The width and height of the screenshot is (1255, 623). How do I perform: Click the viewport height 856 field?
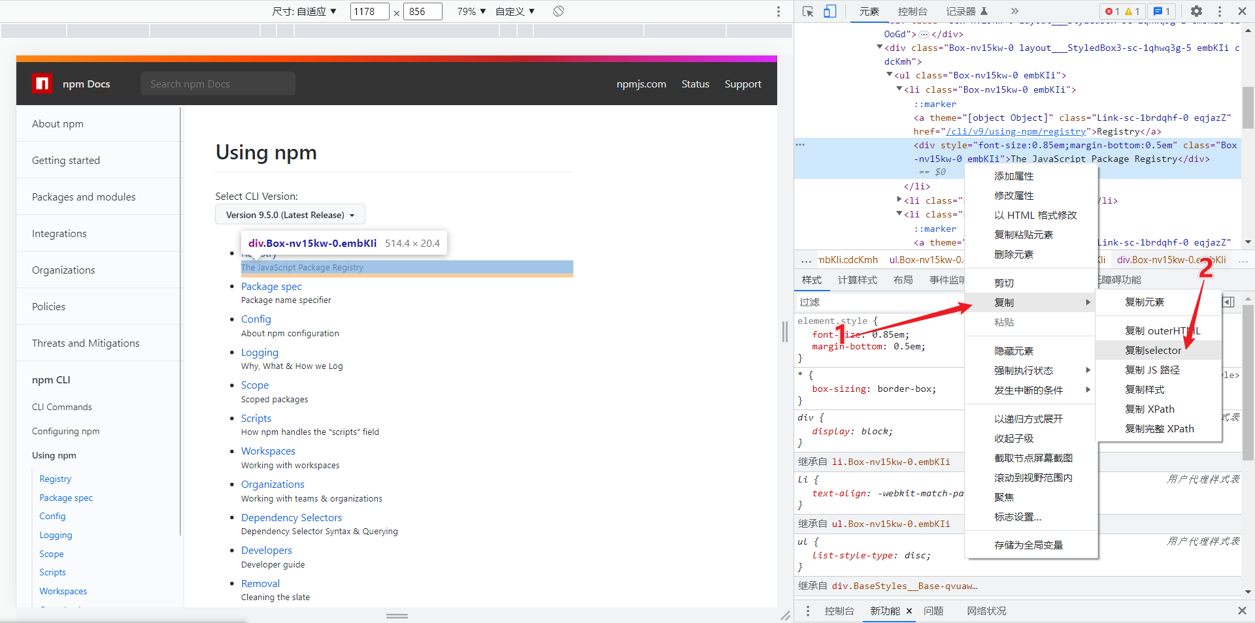422,11
